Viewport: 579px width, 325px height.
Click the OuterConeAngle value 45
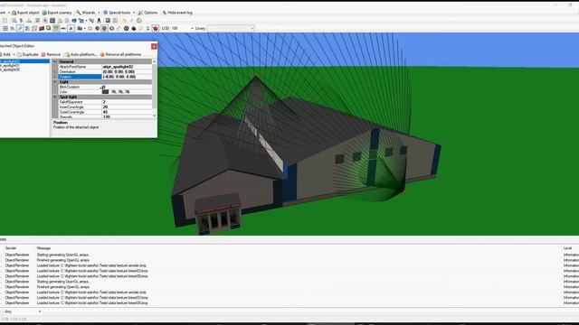click(x=127, y=112)
